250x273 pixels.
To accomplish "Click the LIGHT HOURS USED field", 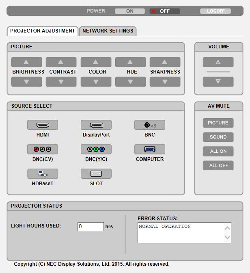I will [91, 227].
